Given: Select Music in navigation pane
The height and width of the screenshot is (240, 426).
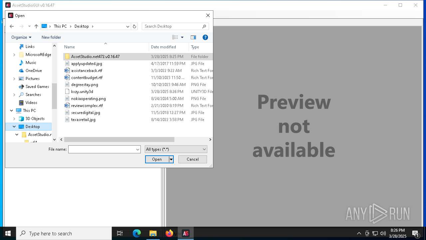Looking at the screenshot, I should pyautogui.click(x=31, y=63).
